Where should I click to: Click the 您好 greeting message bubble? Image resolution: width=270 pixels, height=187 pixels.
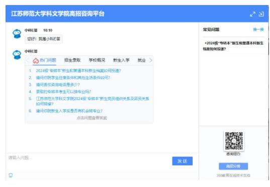click(44, 39)
